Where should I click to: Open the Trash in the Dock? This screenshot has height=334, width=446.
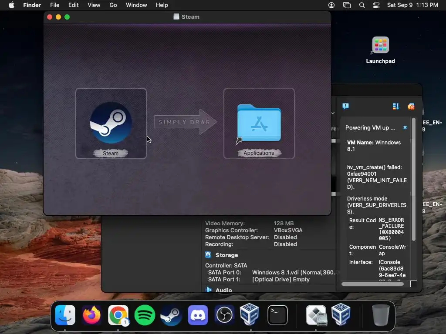click(381, 315)
